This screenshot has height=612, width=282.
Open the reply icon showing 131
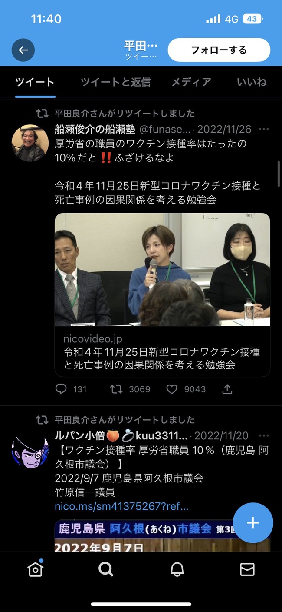click(72, 389)
